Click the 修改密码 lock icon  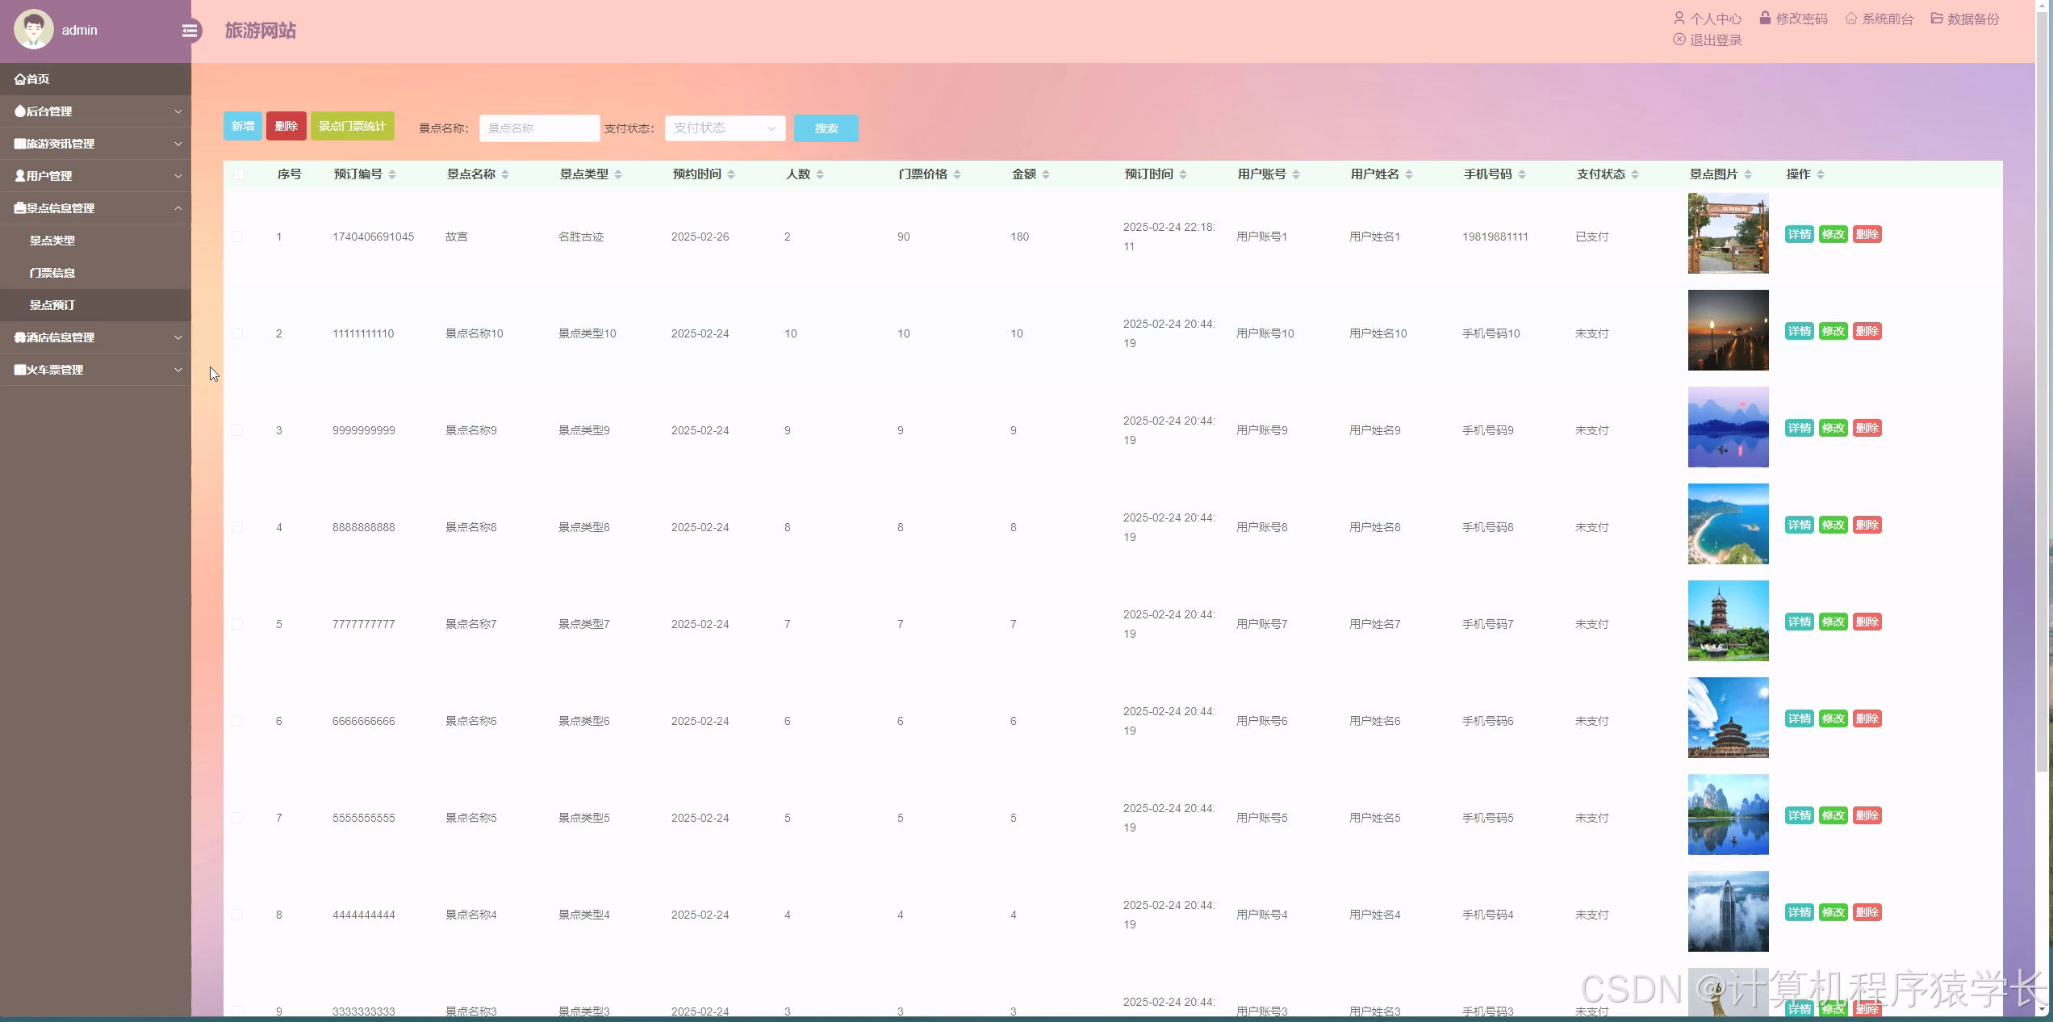pyautogui.click(x=1765, y=18)
